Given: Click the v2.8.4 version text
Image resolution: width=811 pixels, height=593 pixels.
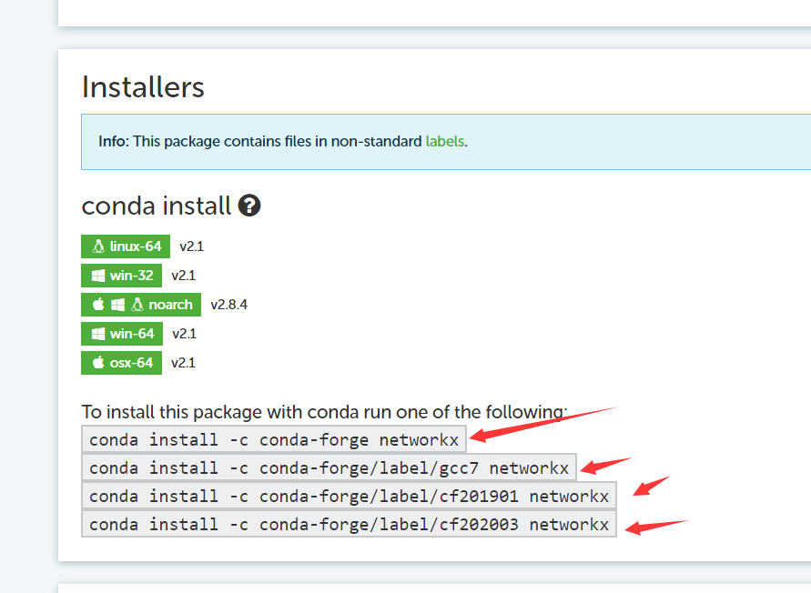Looking at the screenshot, I should (x=228, y=305).
